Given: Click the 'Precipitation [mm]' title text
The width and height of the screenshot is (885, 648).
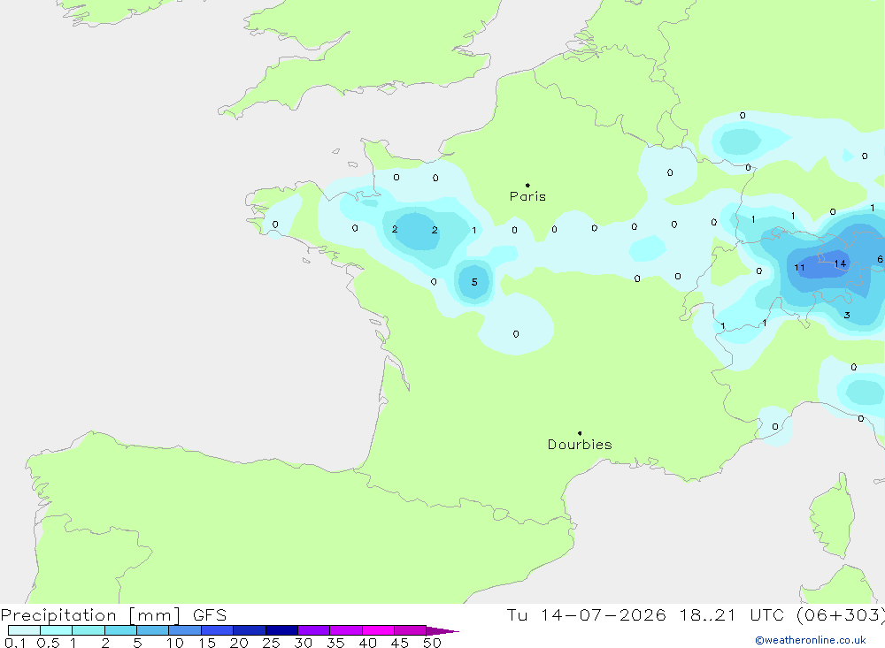Looking at the screenshot, I should pyautogui.click(x=90, y=615).
